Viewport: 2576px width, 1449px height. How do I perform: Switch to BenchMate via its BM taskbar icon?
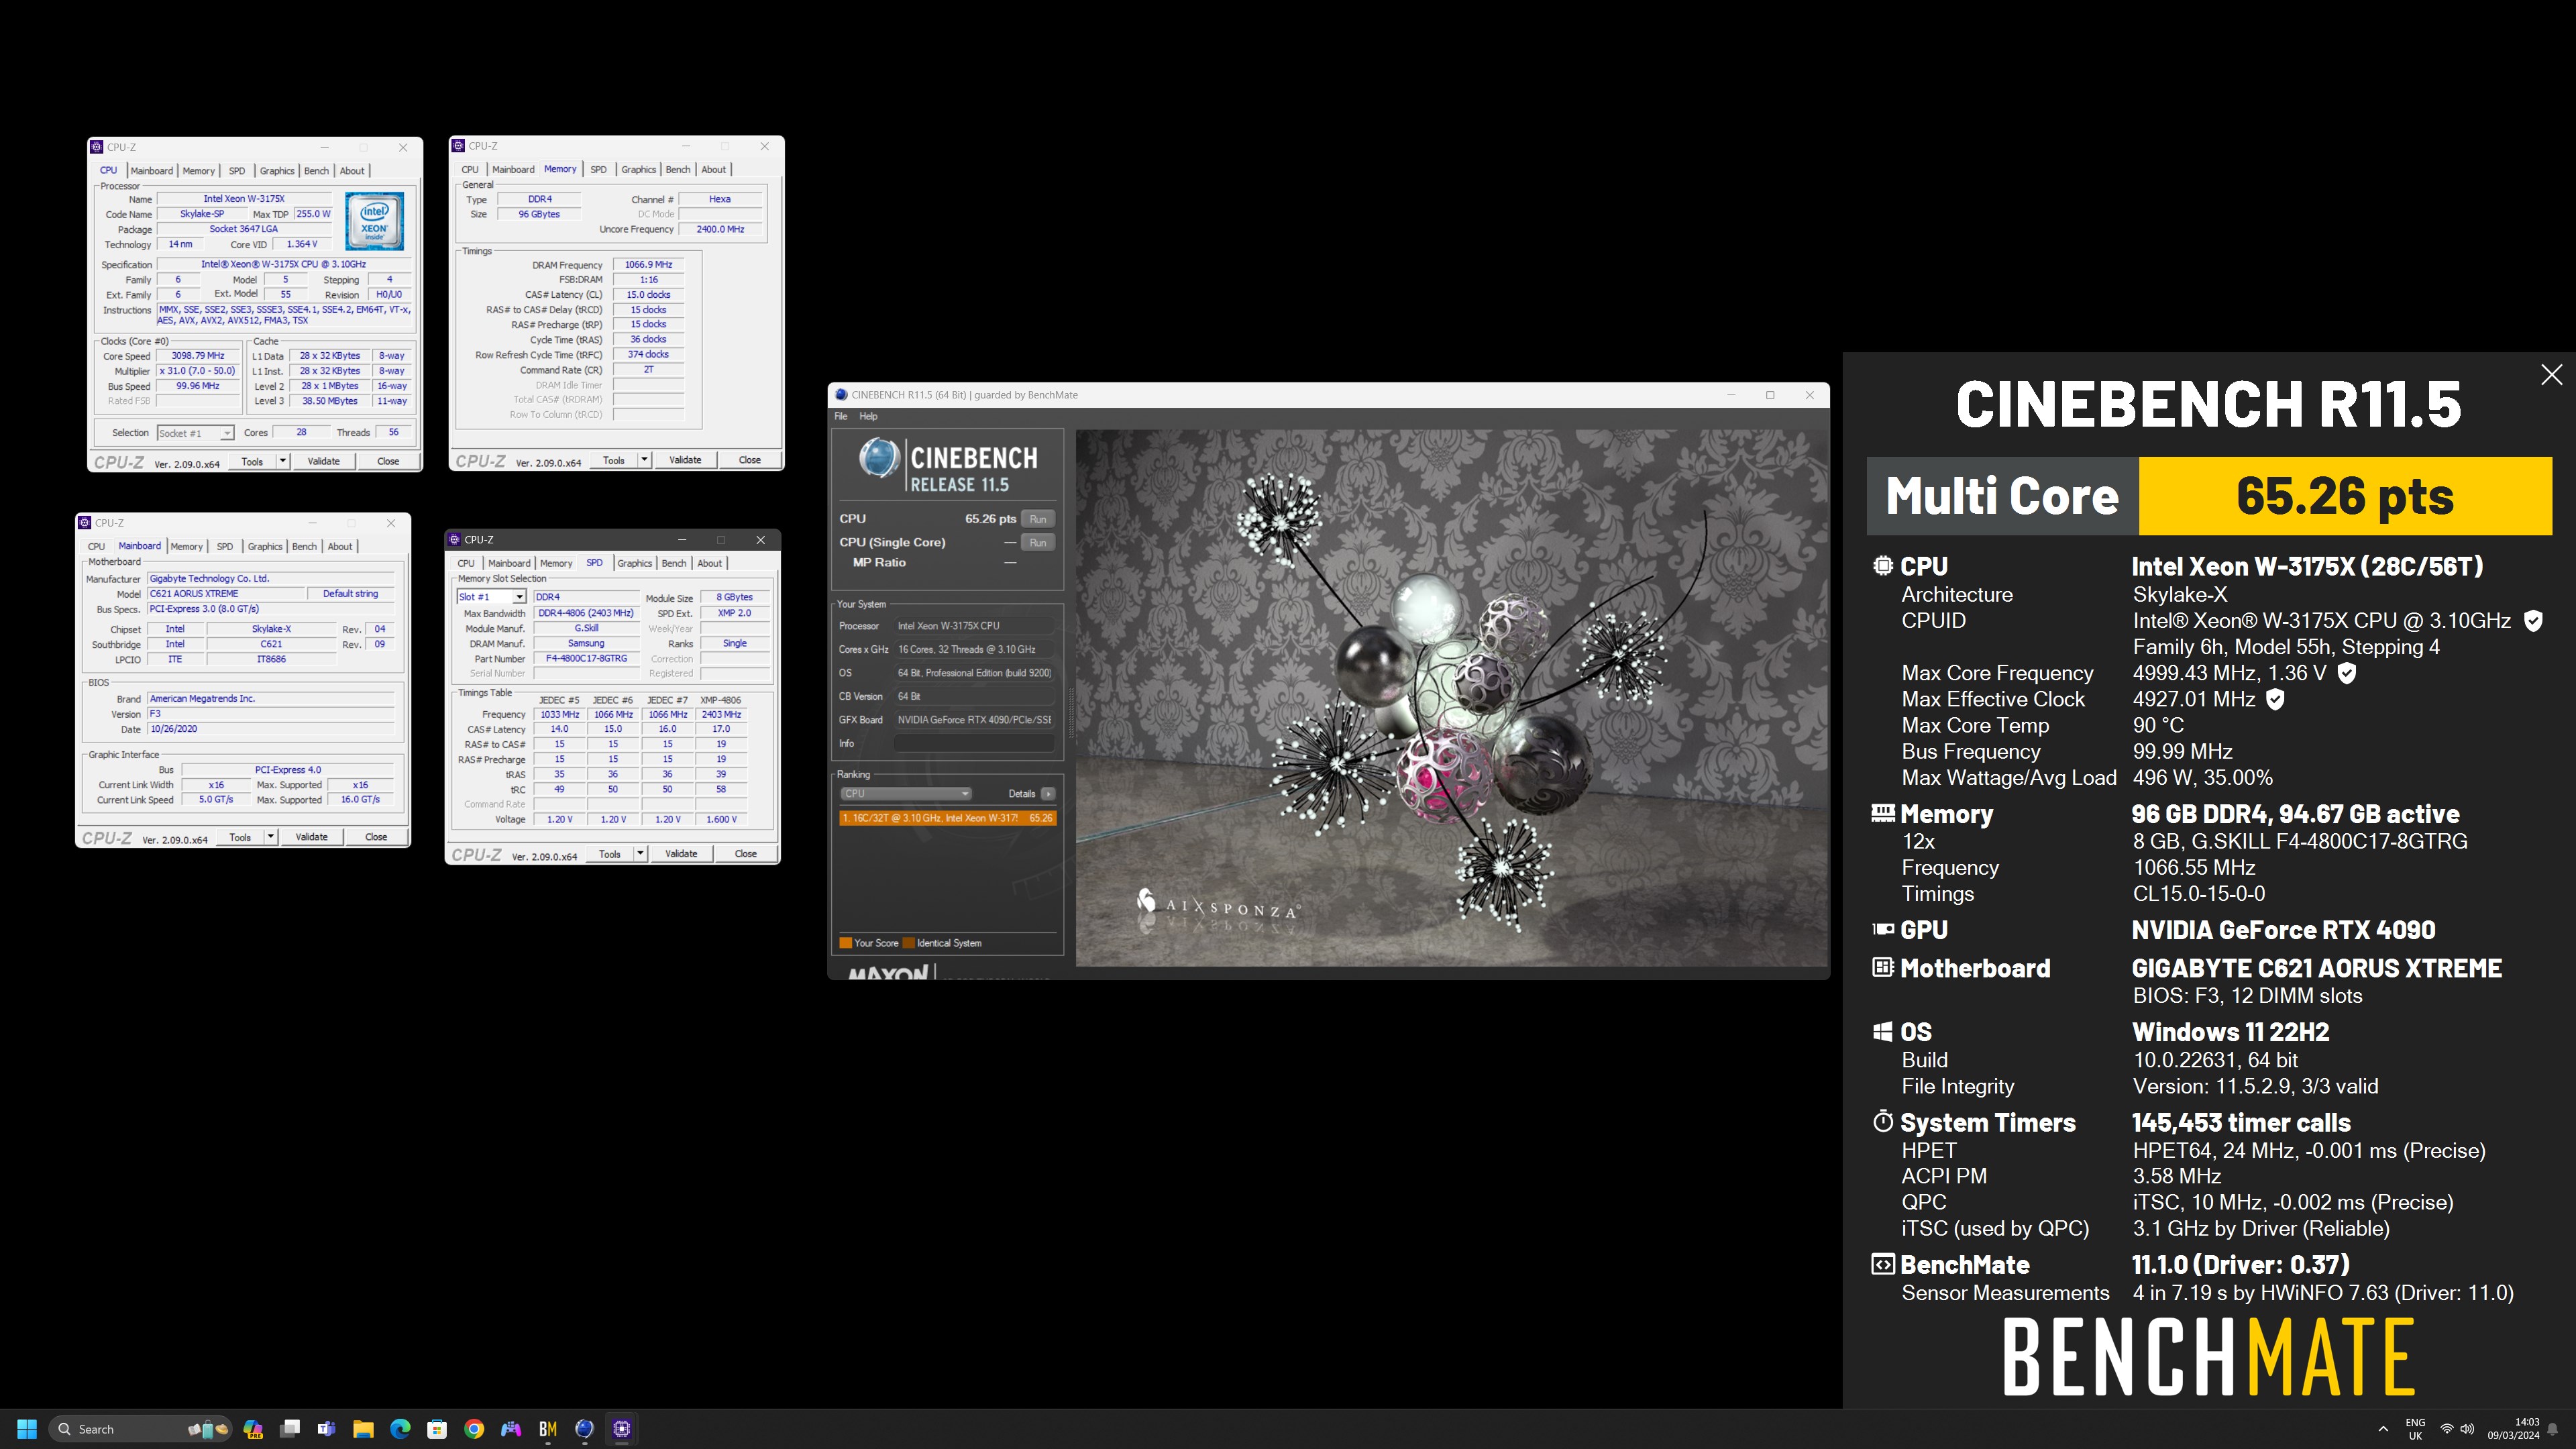pyautogui.click(x=548, y=1428)
